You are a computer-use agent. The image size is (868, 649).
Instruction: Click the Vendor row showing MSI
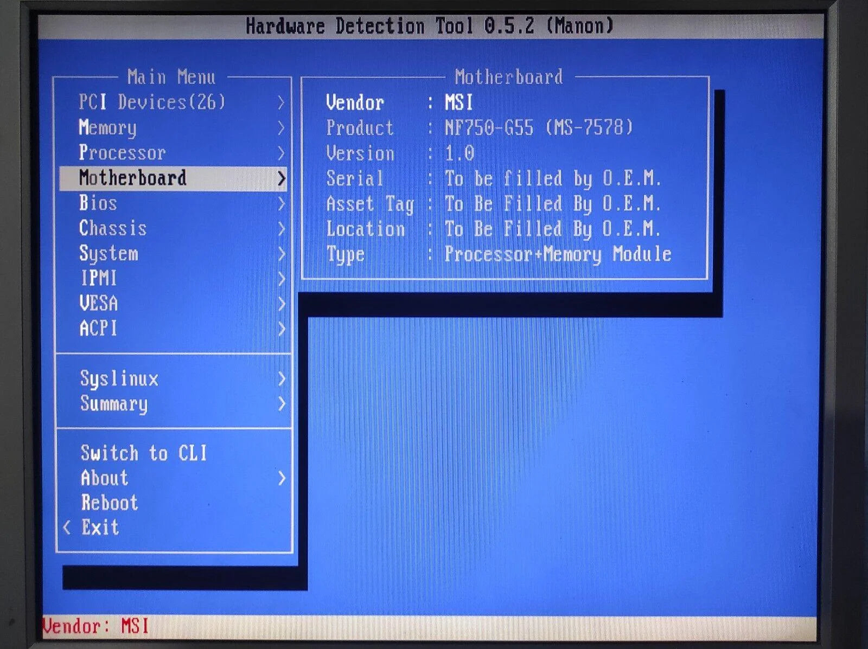pyautogui.click(x=399, y=102)
